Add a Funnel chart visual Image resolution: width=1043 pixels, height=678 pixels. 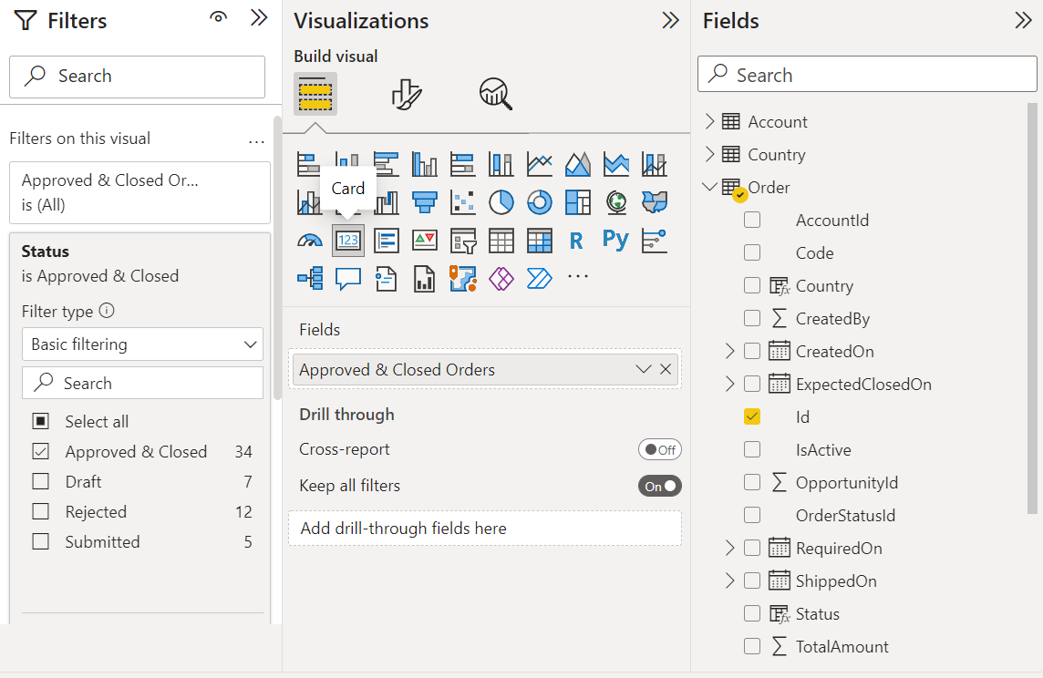[425, 201]
